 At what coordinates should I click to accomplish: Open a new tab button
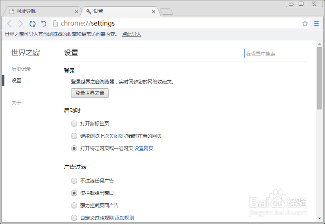click(166, 12)
